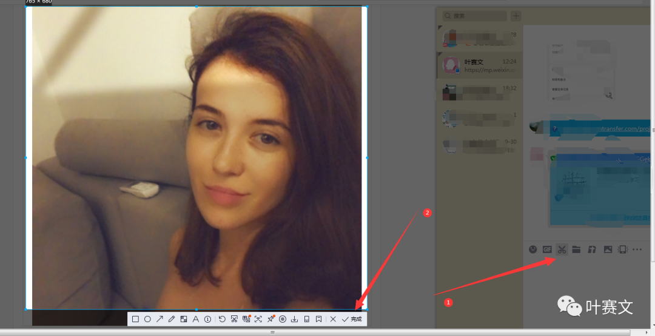Send a window shake from chat toolbar

(x=622, y=249)
